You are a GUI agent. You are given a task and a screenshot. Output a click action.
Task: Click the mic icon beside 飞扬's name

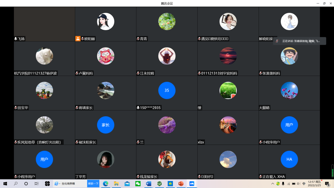[16, 39]
